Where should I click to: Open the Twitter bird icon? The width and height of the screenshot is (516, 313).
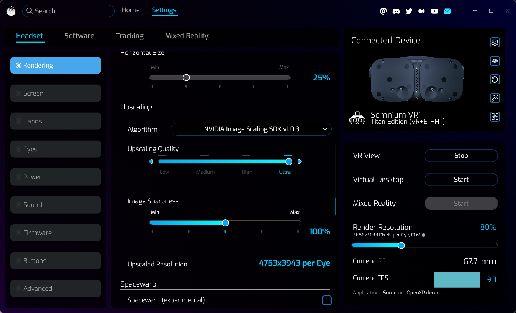[x=409, y=11]
